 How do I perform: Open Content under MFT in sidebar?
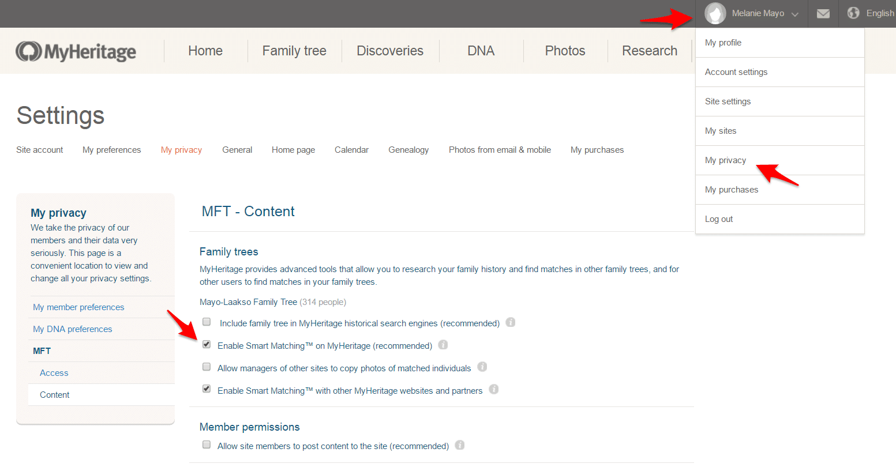[55, 395]
